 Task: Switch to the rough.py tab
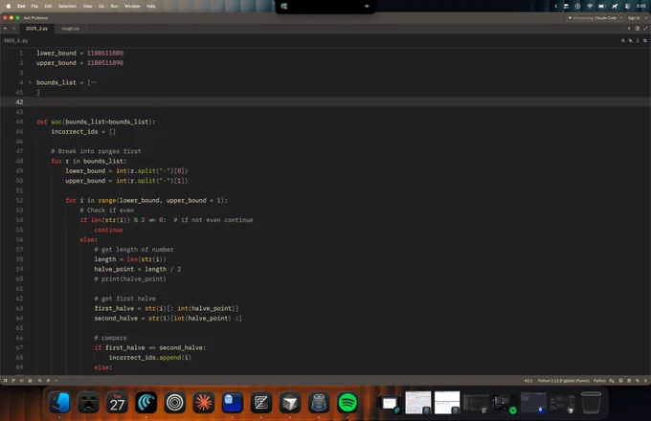click(x=70, y=29)
